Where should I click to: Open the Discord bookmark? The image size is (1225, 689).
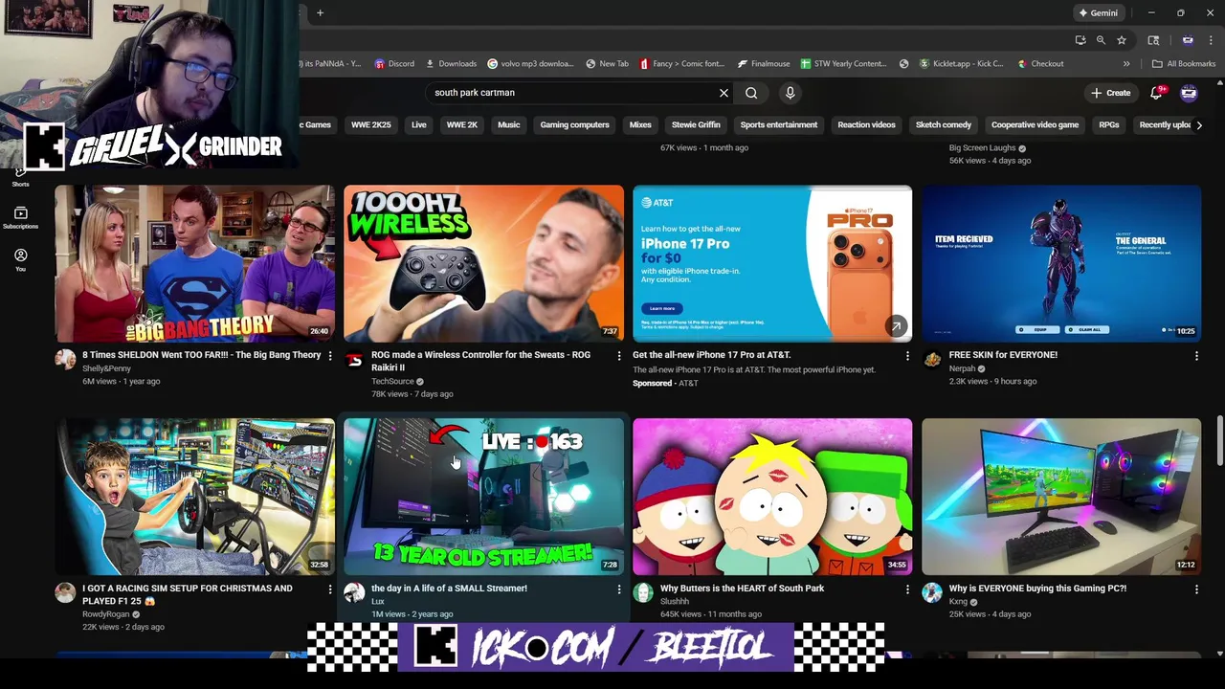click(x=394, y=64)
